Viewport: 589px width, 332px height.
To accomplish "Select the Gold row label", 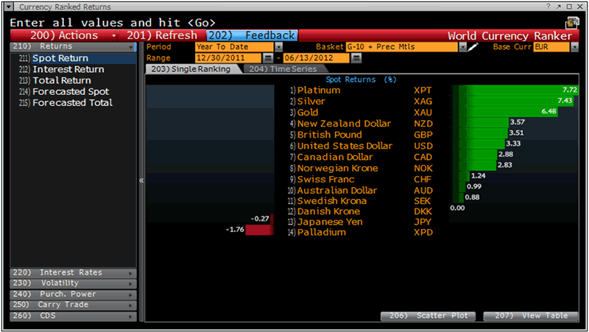I will 308,113.
